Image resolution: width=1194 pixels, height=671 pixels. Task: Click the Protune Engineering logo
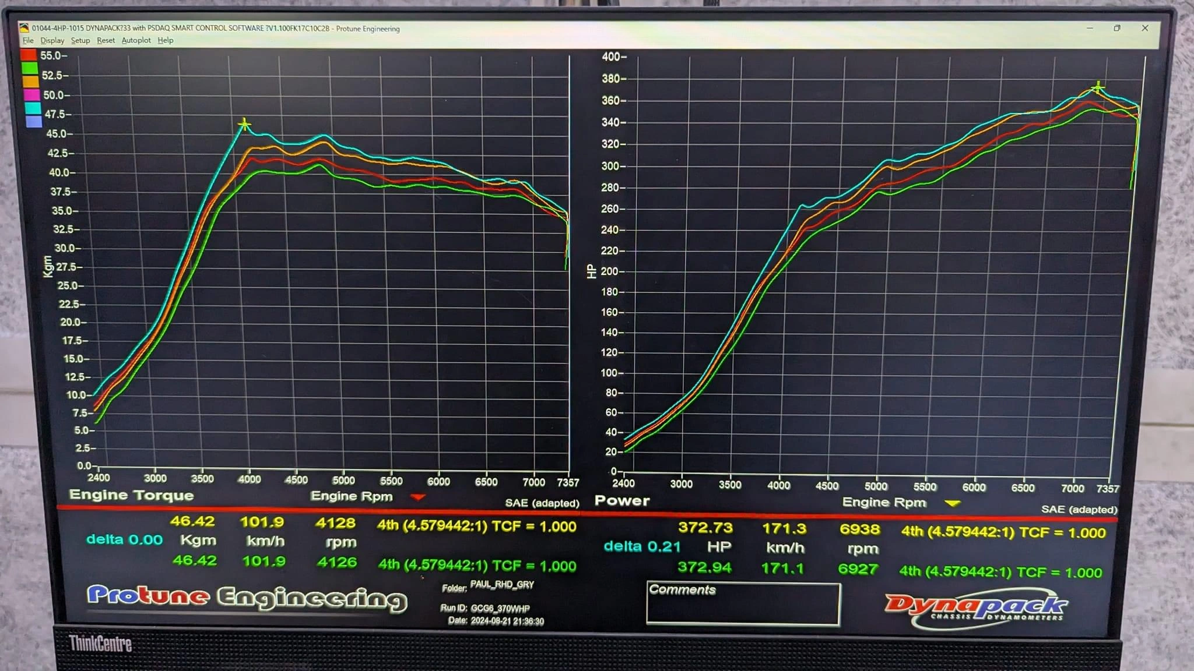tap(247, 598)
